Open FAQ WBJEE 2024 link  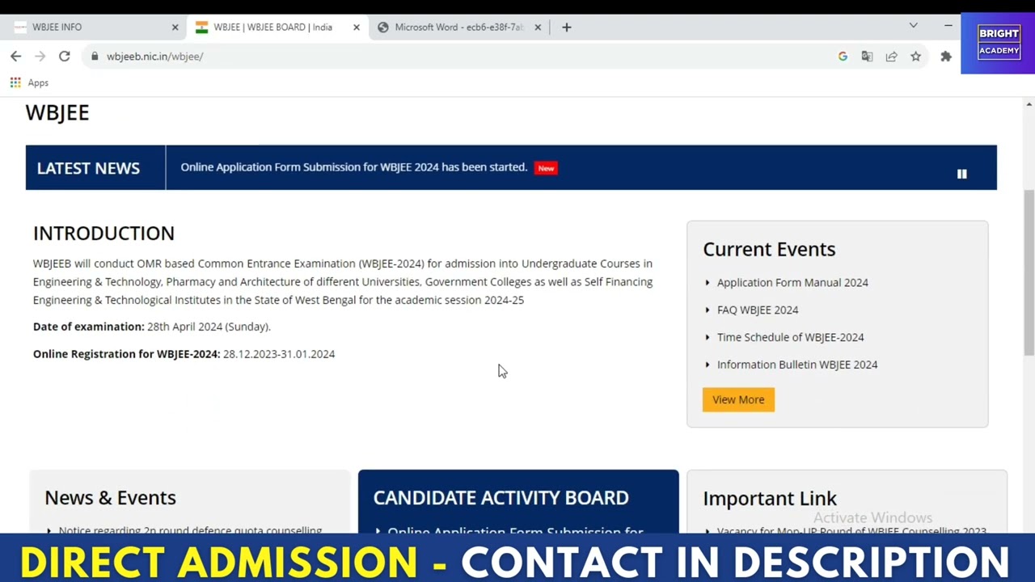point(758,310)
